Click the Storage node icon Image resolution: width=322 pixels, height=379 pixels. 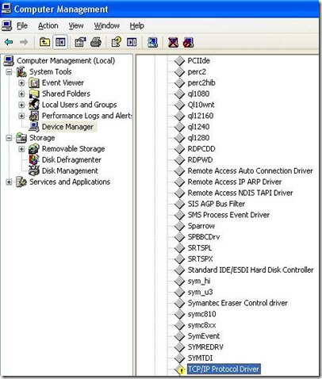pyautogui.click(x=21, y=138)
